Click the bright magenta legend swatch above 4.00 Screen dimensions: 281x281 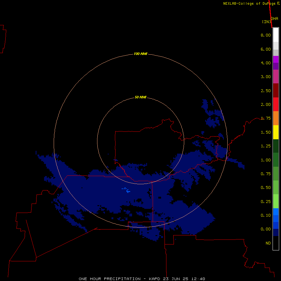click(x=276, y=59)
